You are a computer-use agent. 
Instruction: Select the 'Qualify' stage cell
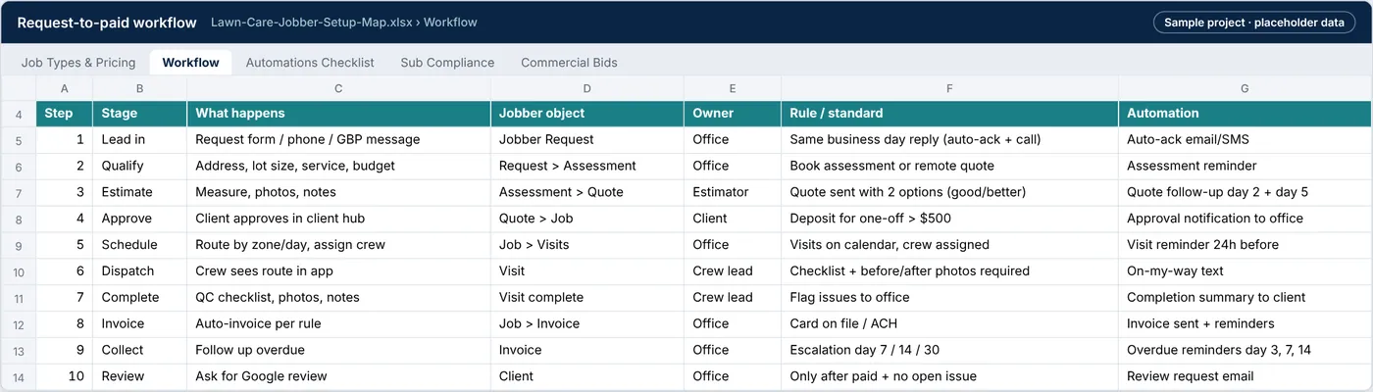point(140,167)
